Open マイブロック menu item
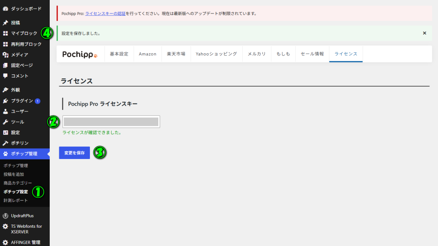Viewport: 438px width, 246px height. pyautogui.click(x=25, y=33)
